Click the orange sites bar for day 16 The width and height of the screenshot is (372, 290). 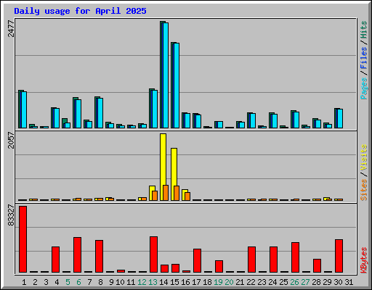point(187,196)
